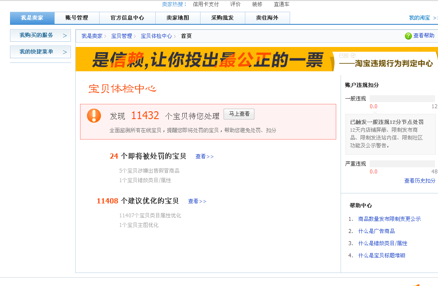
Task: Click the 全面监测所有在线宝贝 description line
Action: point(193,130)
